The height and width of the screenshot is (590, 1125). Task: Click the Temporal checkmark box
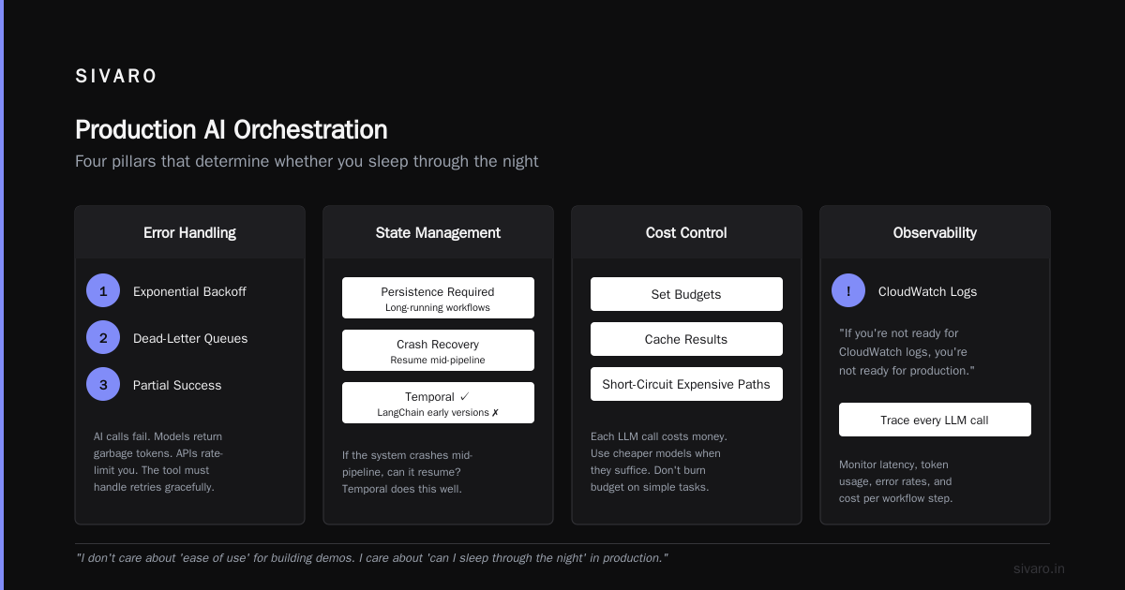click(438, 403)
